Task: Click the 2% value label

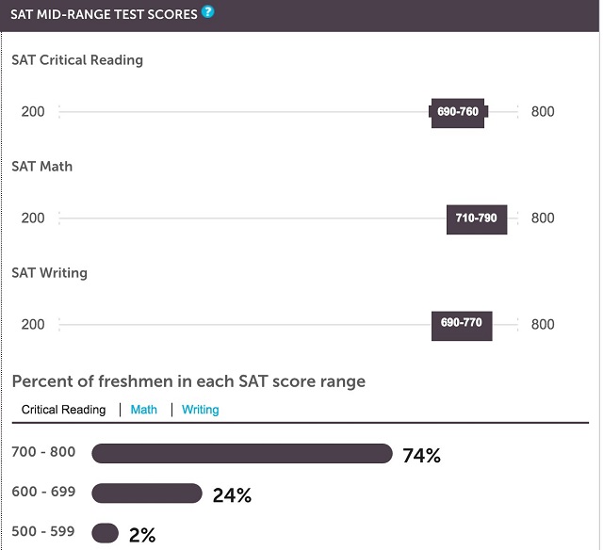Action: [x=142, y=535]
